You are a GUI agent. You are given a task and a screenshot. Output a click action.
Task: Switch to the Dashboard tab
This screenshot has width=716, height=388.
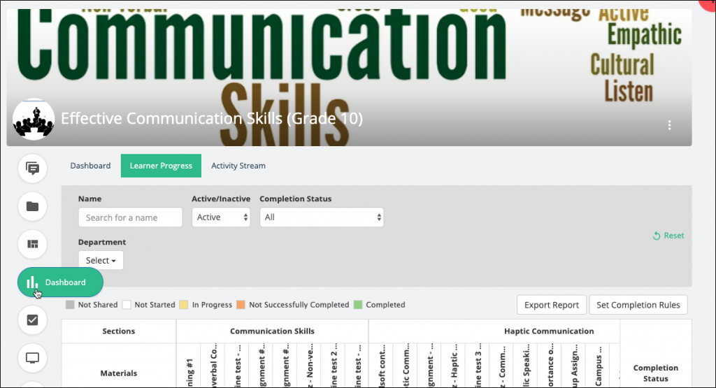(90, 166)
